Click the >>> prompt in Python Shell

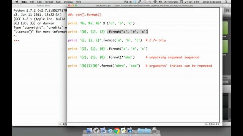point(16,40)
